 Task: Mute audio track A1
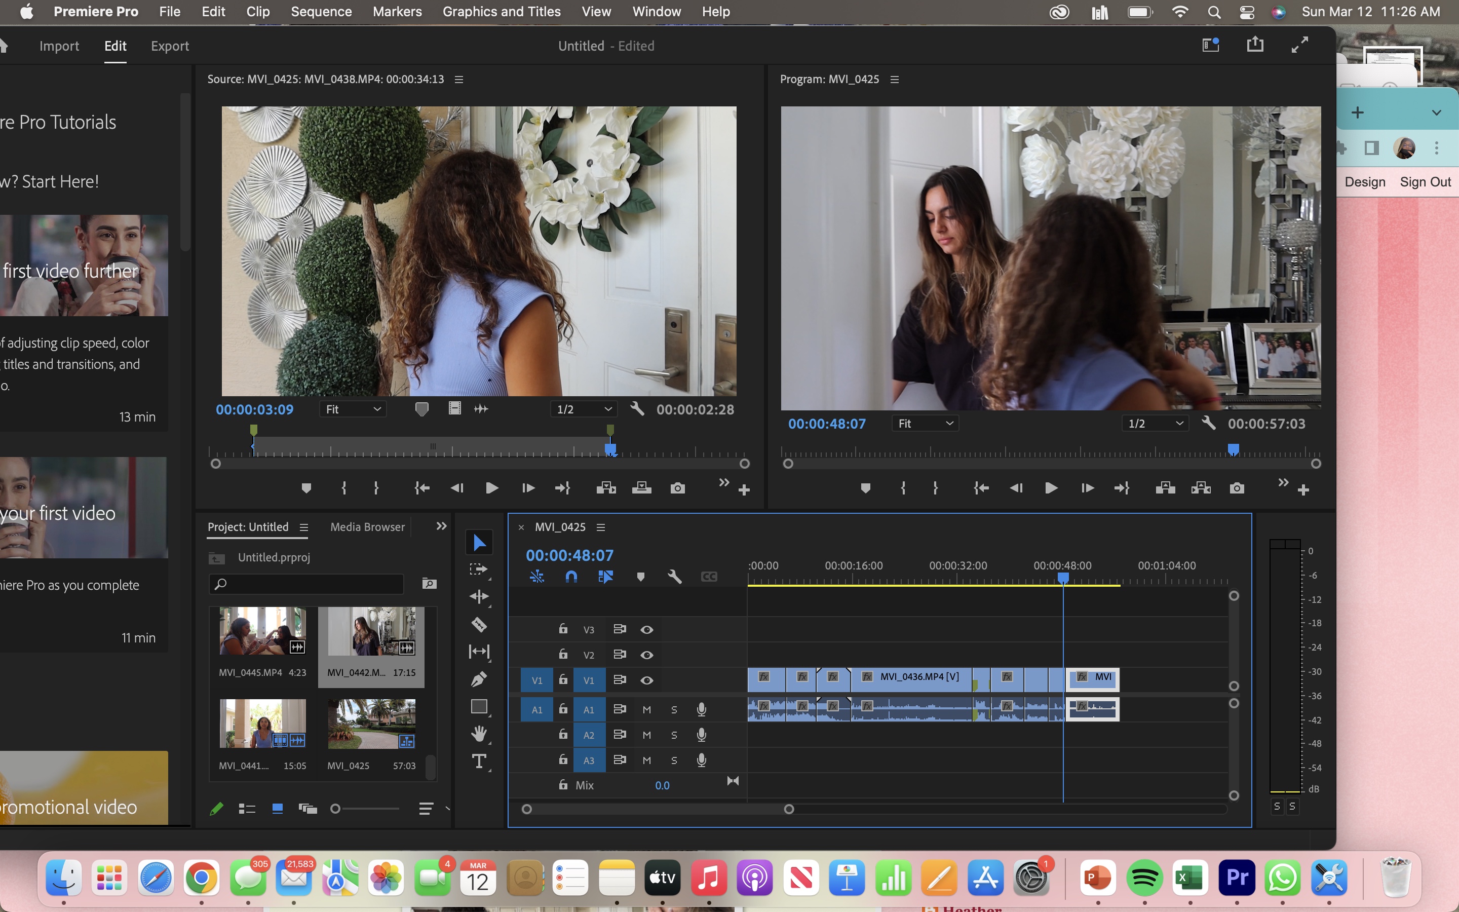647,710
